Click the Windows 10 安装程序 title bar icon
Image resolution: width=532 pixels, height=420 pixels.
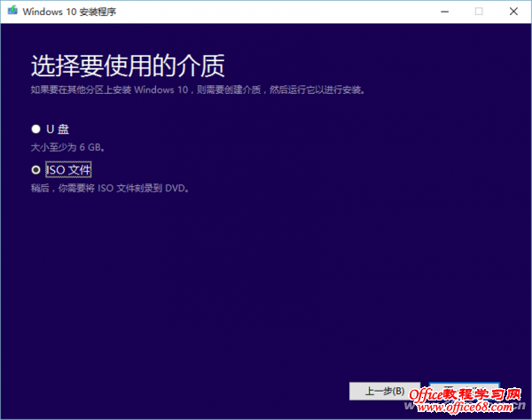12,11
